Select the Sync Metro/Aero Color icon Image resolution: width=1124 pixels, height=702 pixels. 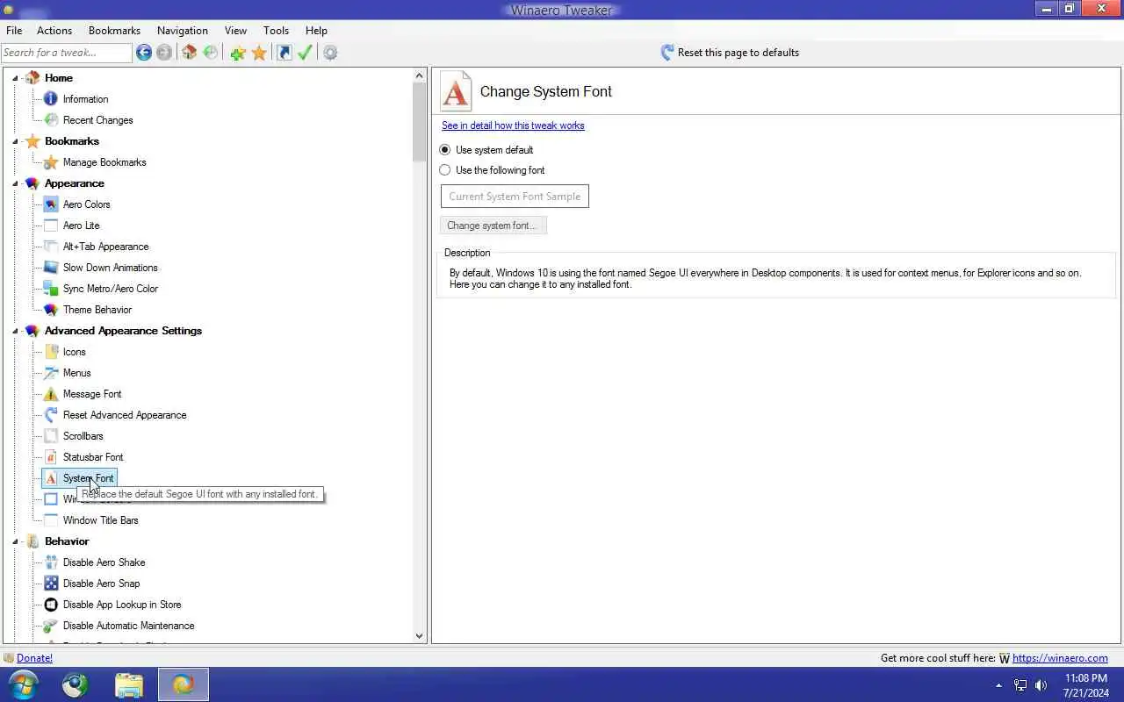51,289
